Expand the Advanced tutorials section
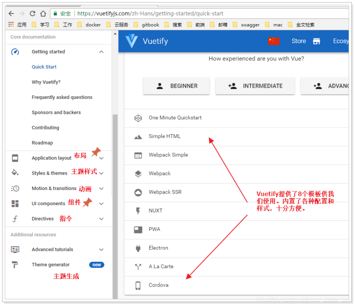Viewport: 355px width, 306px height. pyautogui.click(x=101, y=249)
